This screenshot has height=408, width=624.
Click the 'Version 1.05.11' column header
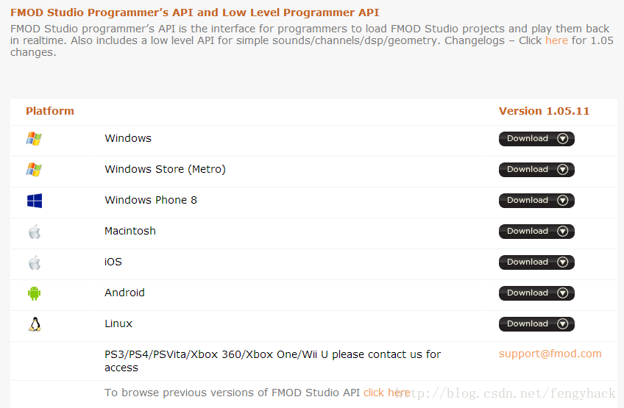tap(544, 111)
